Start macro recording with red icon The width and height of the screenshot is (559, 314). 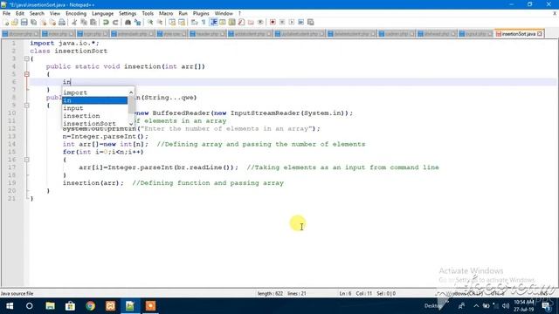pyautogui.click(x=273, y=22)
